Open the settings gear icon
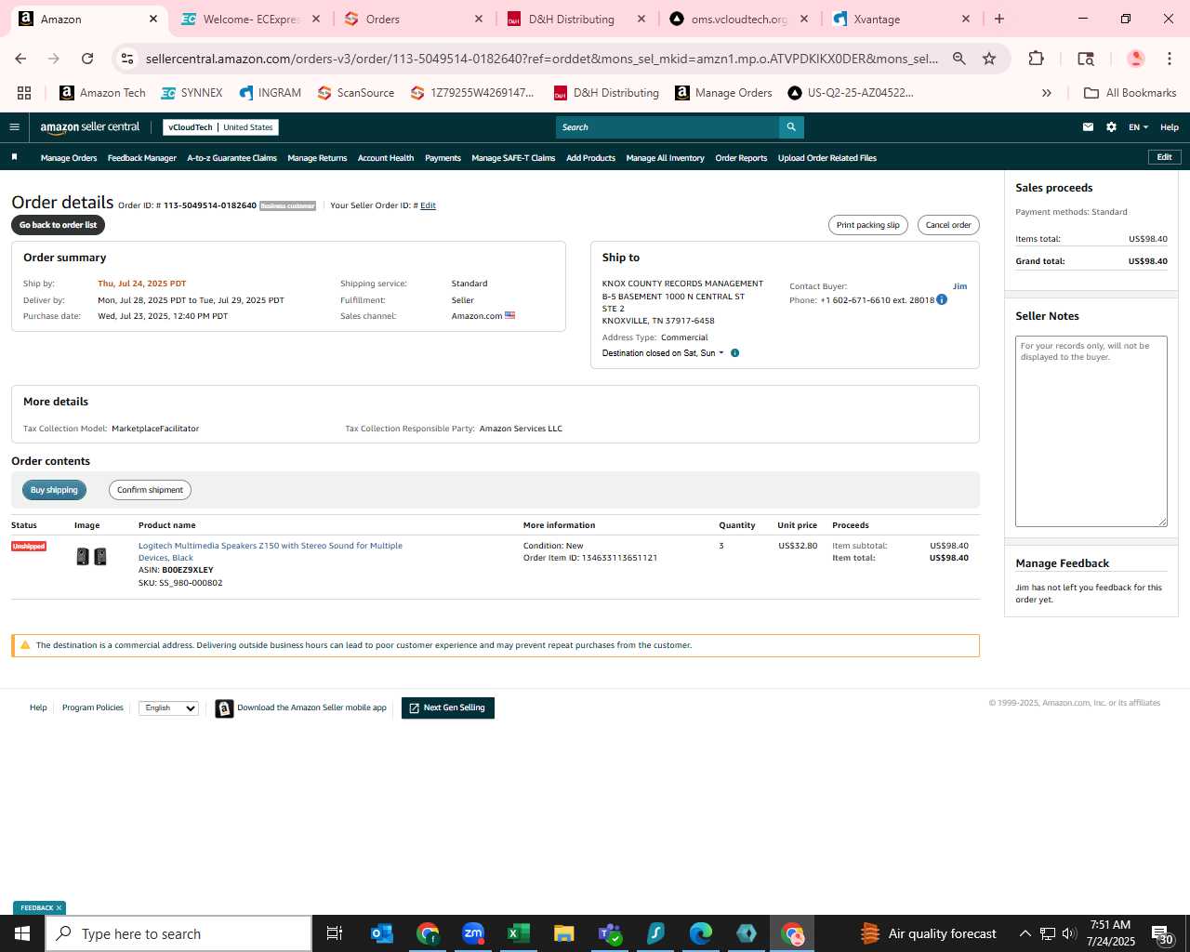The height and width of the screenshot is (952, 1190). pyautogui.click(x=1111, y=127)
